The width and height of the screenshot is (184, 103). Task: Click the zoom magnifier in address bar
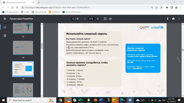(x=152, y=7)
